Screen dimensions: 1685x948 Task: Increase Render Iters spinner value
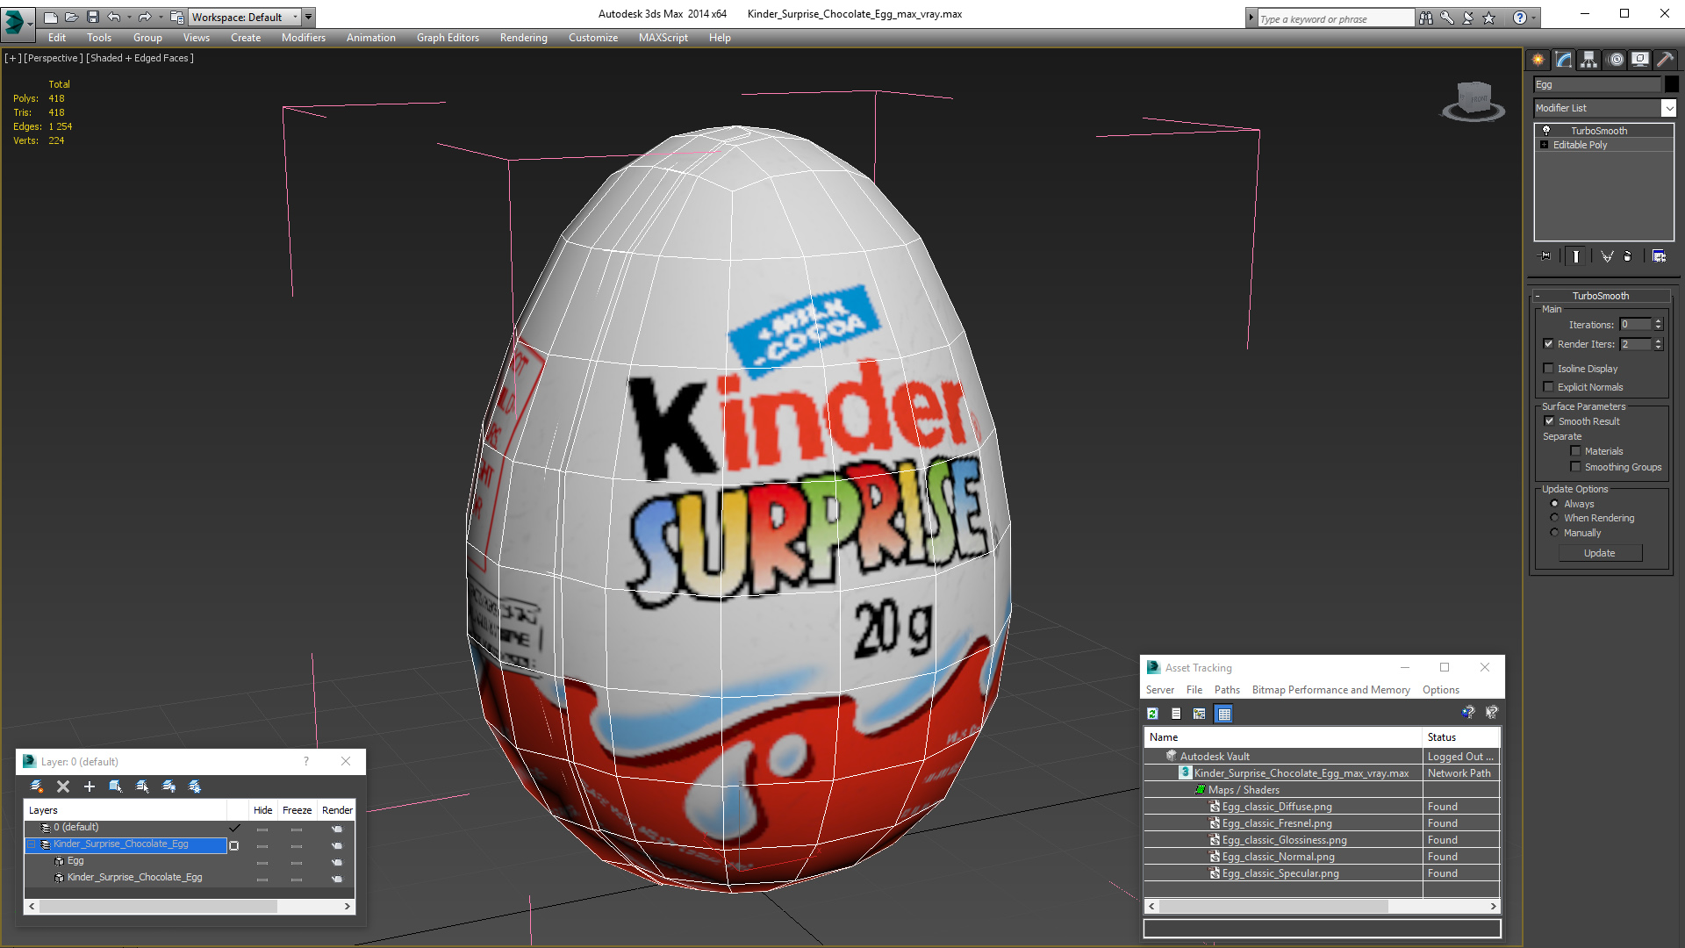point(1659,341)
